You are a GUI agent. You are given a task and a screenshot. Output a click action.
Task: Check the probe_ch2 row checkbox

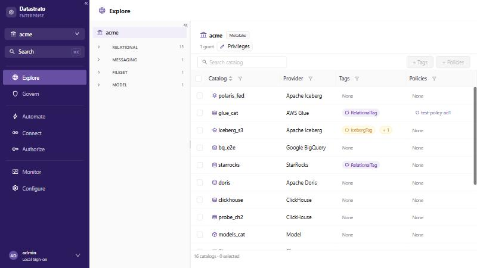[x=200, y=217]
